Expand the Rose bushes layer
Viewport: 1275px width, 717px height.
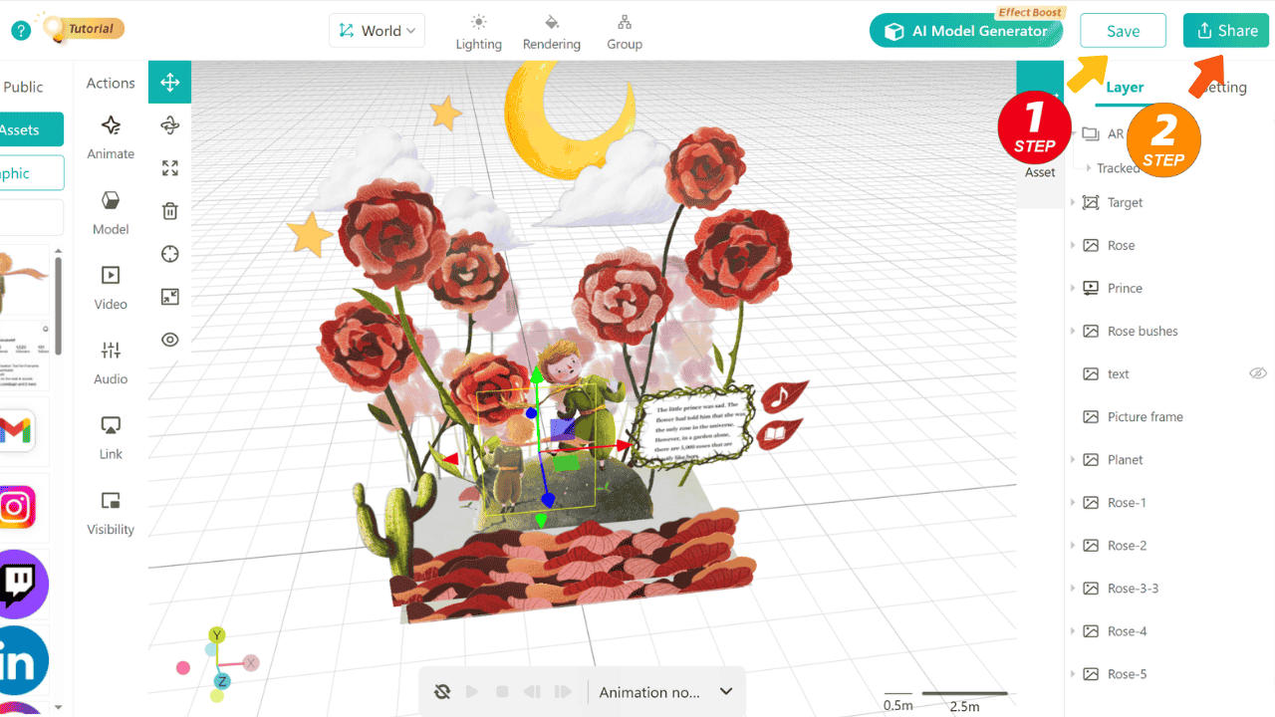(1073, 331)
